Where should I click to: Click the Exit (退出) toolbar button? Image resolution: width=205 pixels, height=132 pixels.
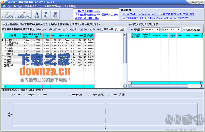pos(55,15)
